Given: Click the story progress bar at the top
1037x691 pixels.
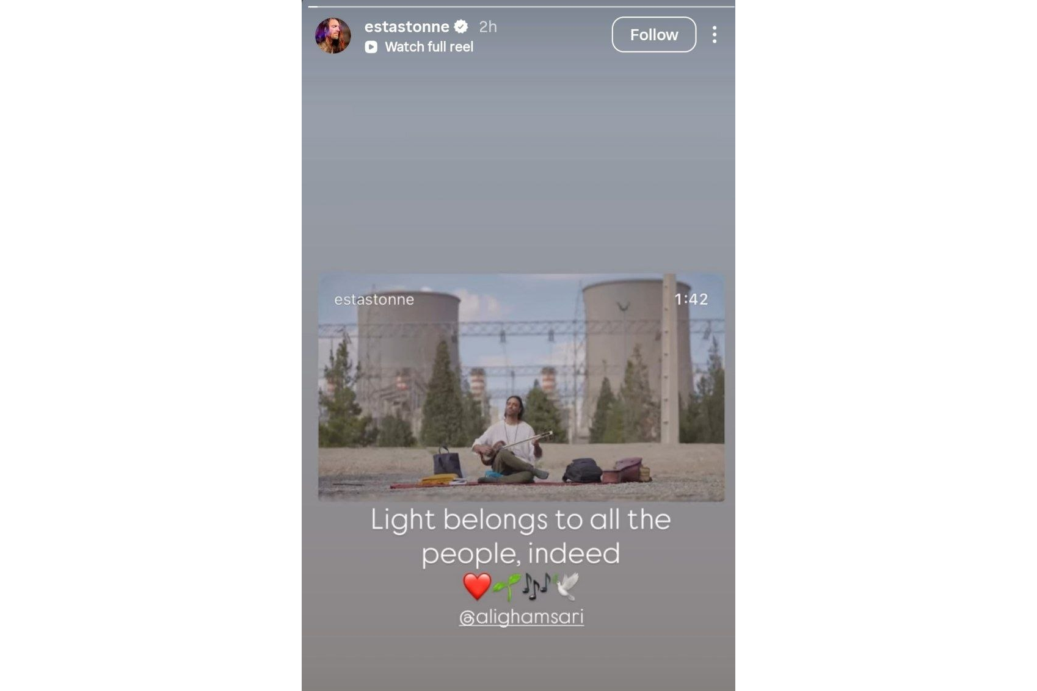Looking at the screenshot, I should (x=521, y=7).
